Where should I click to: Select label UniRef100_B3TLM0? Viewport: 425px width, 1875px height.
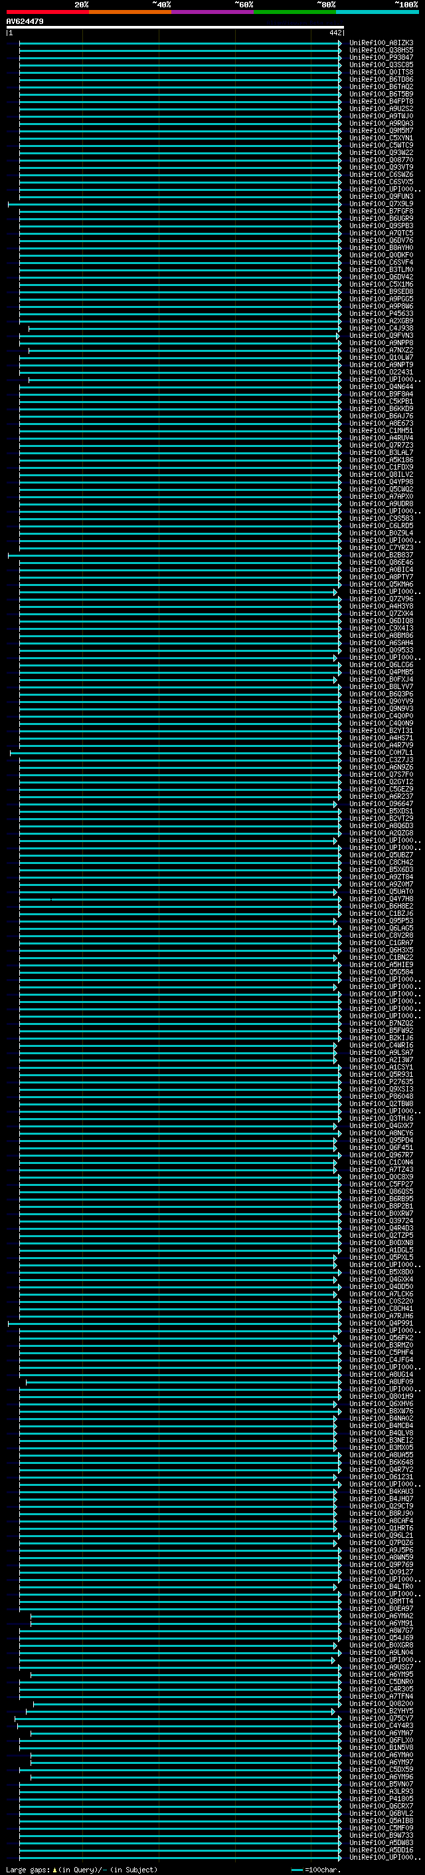tap(381, 269)
